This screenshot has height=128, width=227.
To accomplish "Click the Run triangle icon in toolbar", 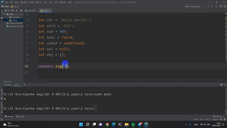I will (x=205, y=6).
